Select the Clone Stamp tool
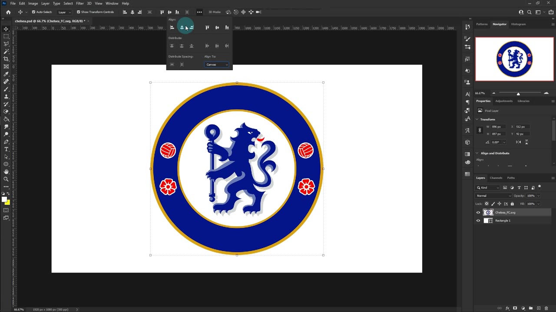This screenshot has height=312, width=556. point(6,97)
